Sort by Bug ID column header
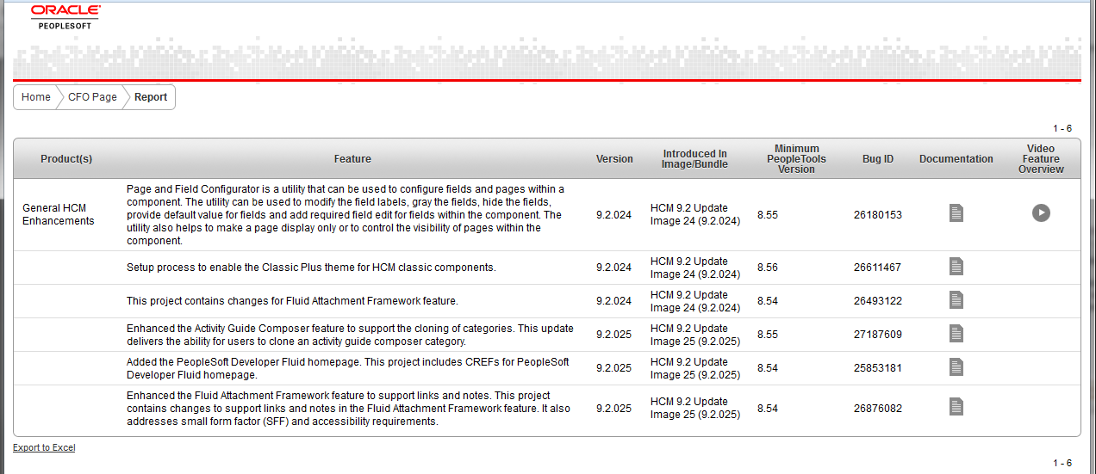This screenshot has height=474, width=1096. [878, 159]
